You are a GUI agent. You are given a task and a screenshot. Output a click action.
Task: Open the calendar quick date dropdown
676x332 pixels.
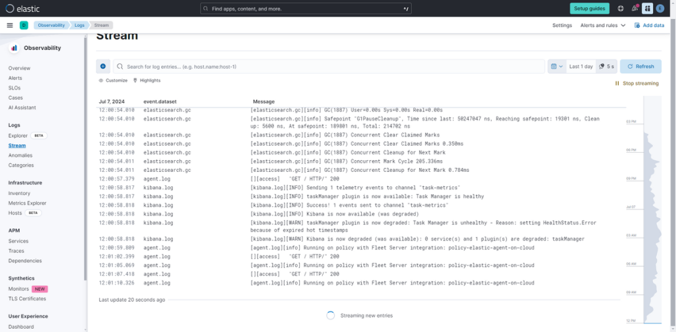tap(557, 67)
